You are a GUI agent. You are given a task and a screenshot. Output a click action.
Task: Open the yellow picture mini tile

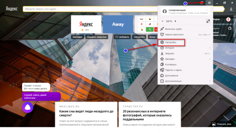[150, 19]
